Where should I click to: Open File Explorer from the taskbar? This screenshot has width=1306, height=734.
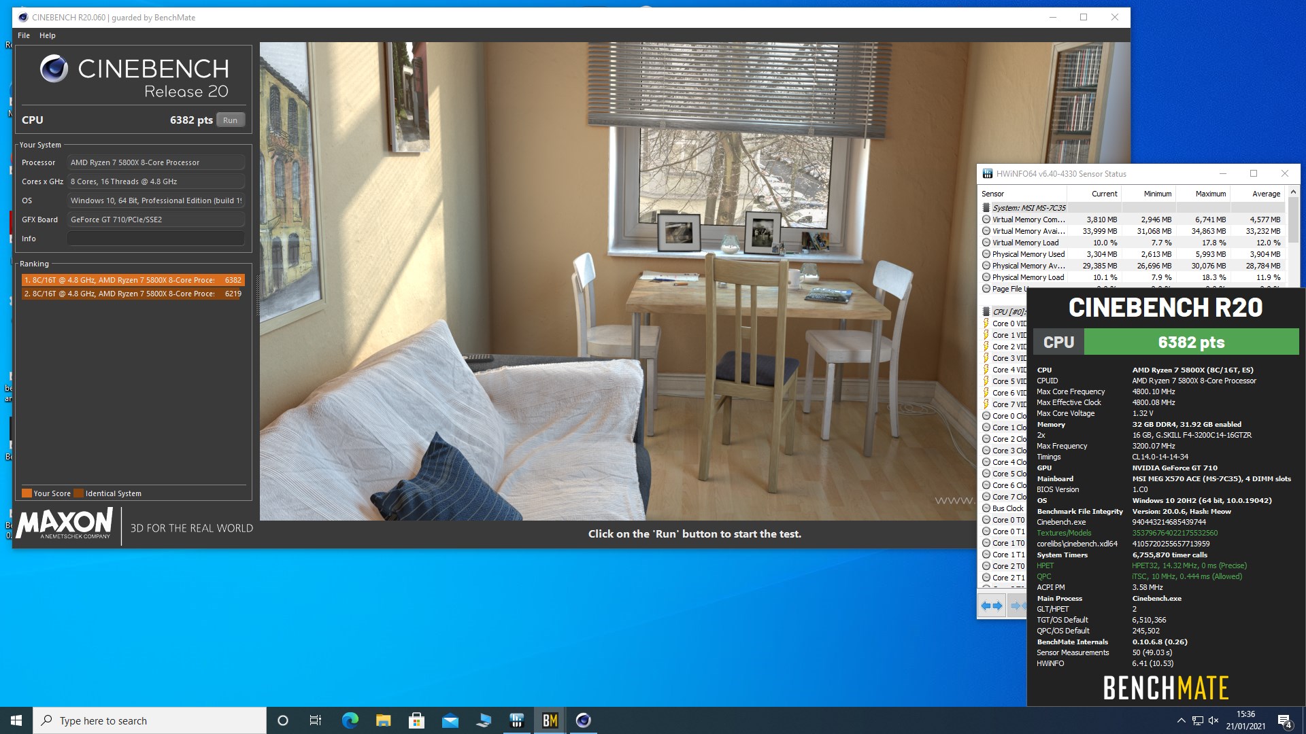tap(383, 720)
